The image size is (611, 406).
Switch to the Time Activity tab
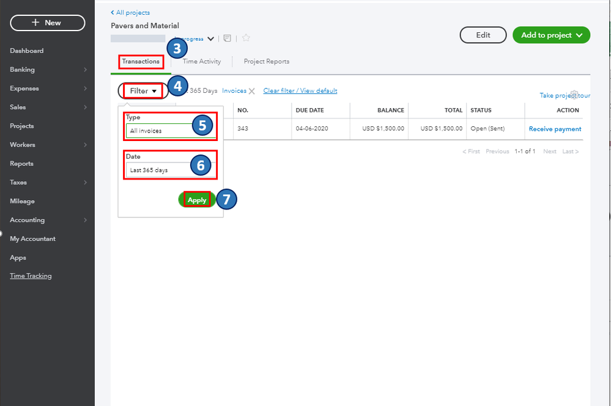201,62
